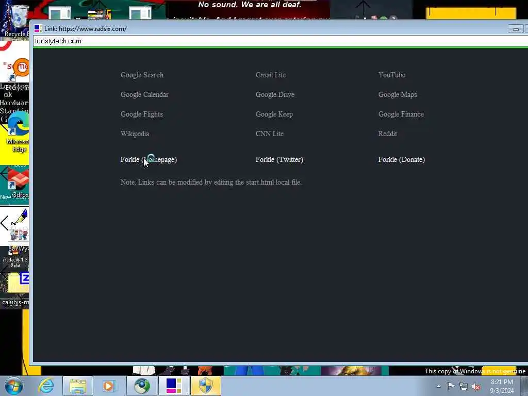Click the address bar containing toastytech.com
This screenshot has width=528, height=396.
(x=280, y=41)
